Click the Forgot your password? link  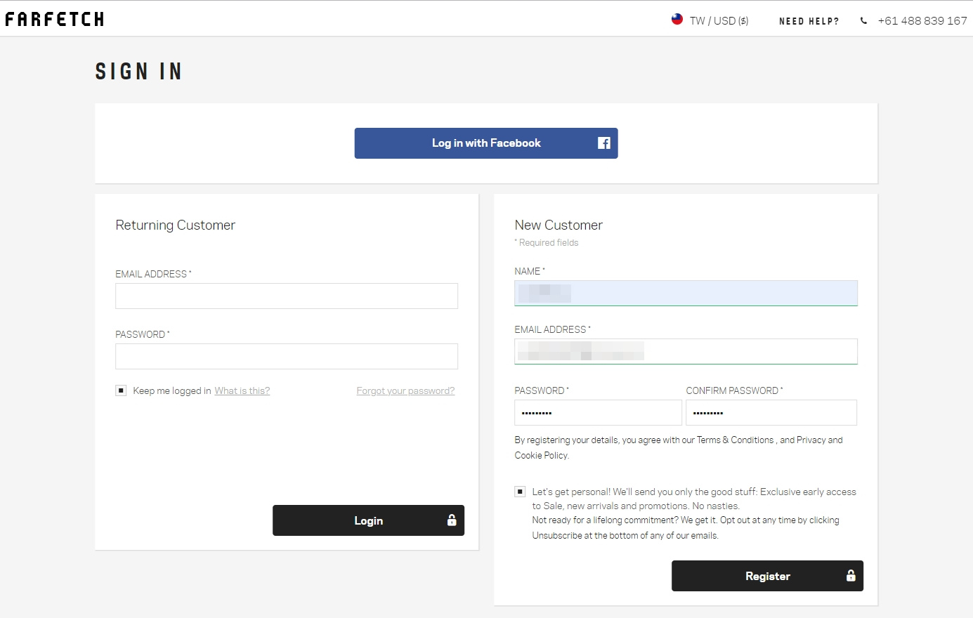(x=405, y=391)
